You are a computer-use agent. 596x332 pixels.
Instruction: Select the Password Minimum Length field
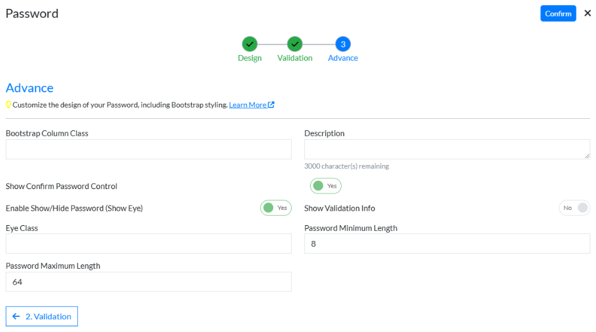click(x=447, y=244)
